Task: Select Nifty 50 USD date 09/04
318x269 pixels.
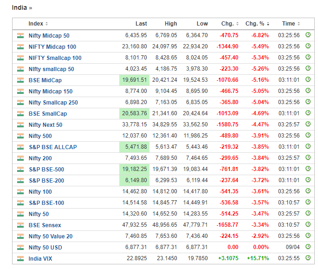Action: click(x=292, y=247)
